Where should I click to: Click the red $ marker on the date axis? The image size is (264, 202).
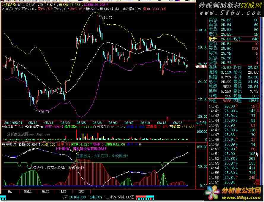(167, 119)
